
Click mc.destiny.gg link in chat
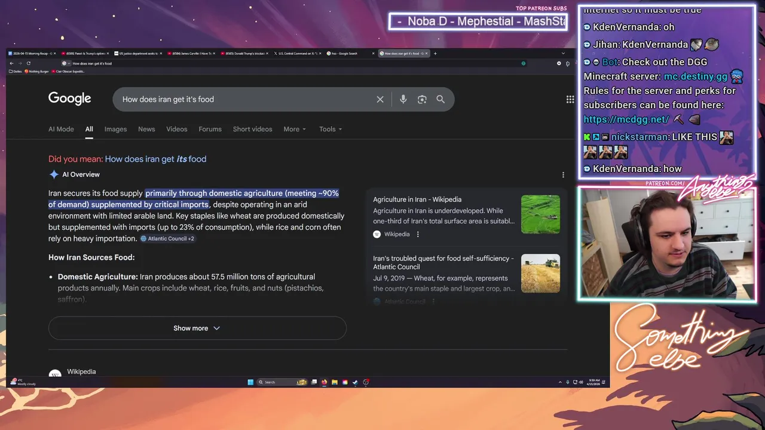click(695, 76)
